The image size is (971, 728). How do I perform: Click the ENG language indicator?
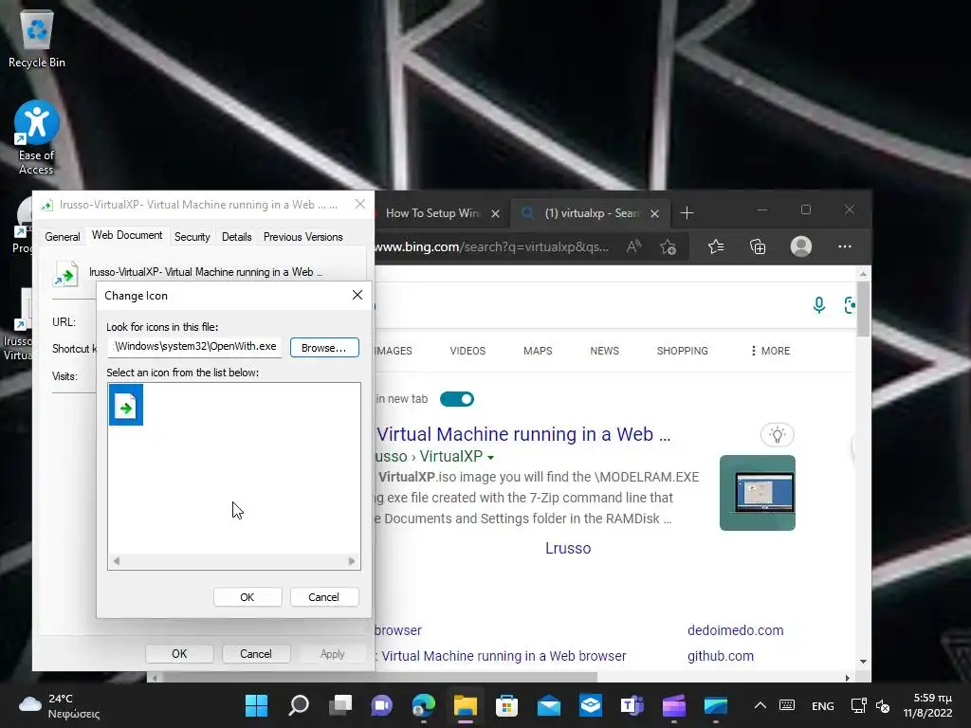[x=822, y=705]
